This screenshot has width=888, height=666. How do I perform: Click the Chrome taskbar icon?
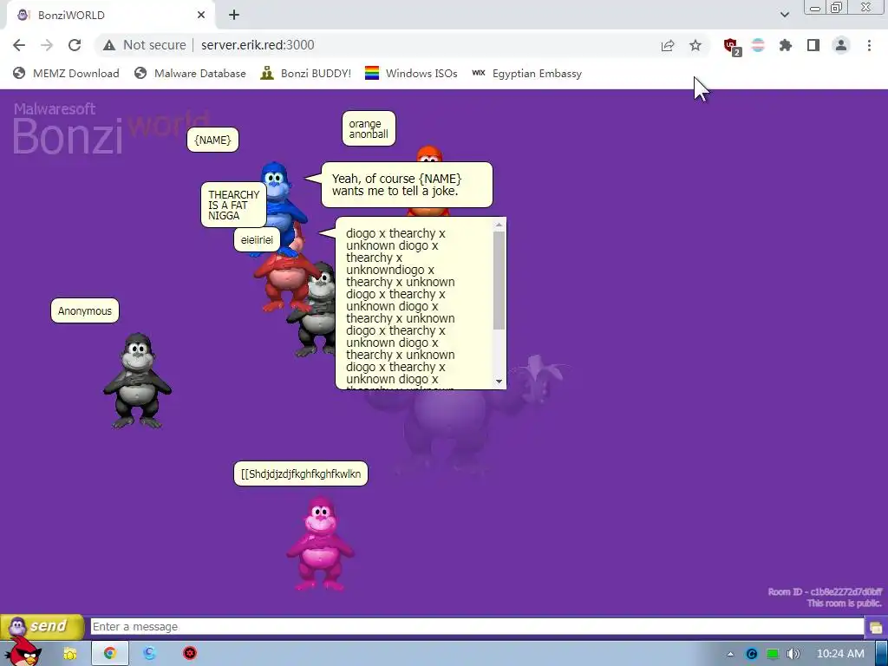click(x=110, y=654)
